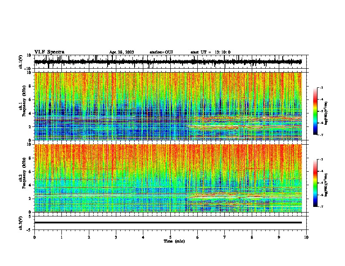Viewport: 345px width, 266px height.
Task: Click the time axis tick label "9"
Action: pos(279,237)
